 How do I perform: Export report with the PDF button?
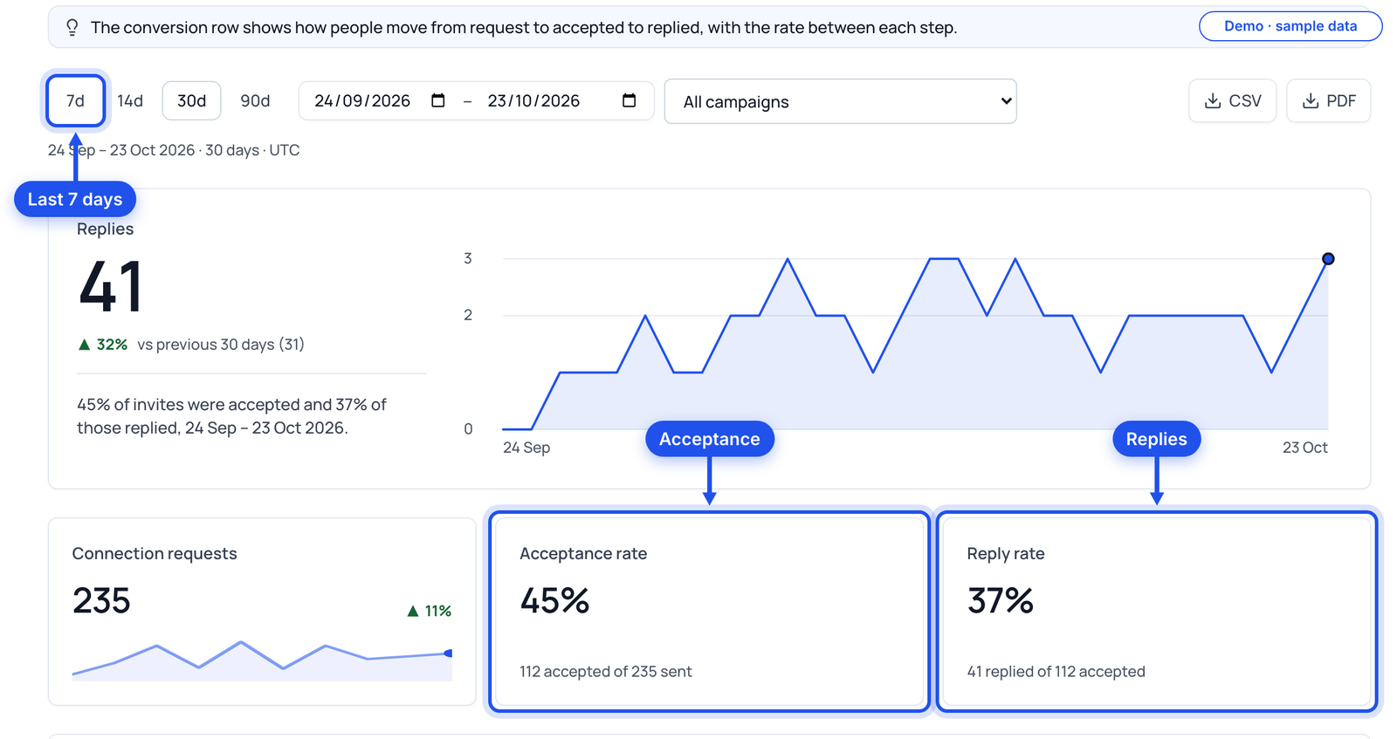(x=1328, y=101)
